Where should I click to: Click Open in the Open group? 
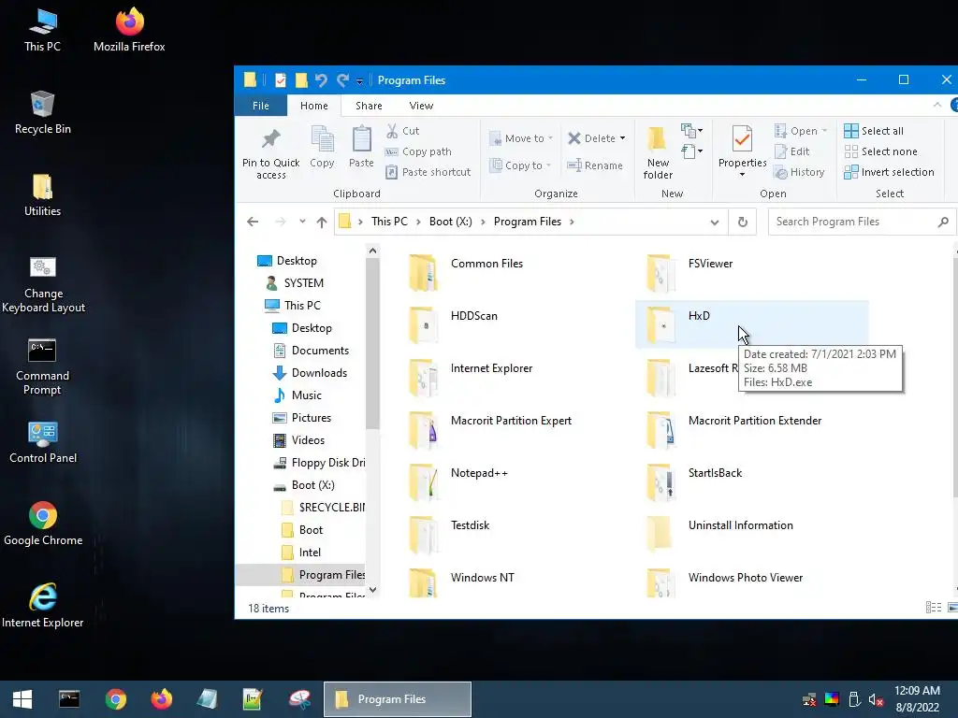[801, 131]
